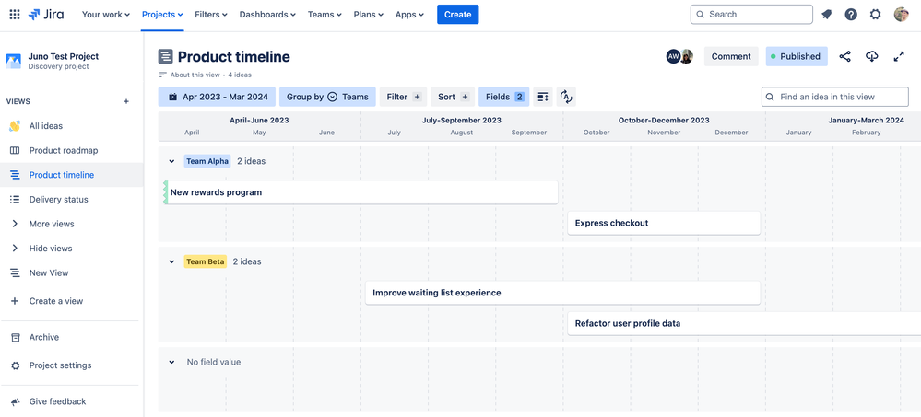This screenshot has height=417, width=921.
Task: Open Refactor user profile data idea
Action: click(744, 323)
